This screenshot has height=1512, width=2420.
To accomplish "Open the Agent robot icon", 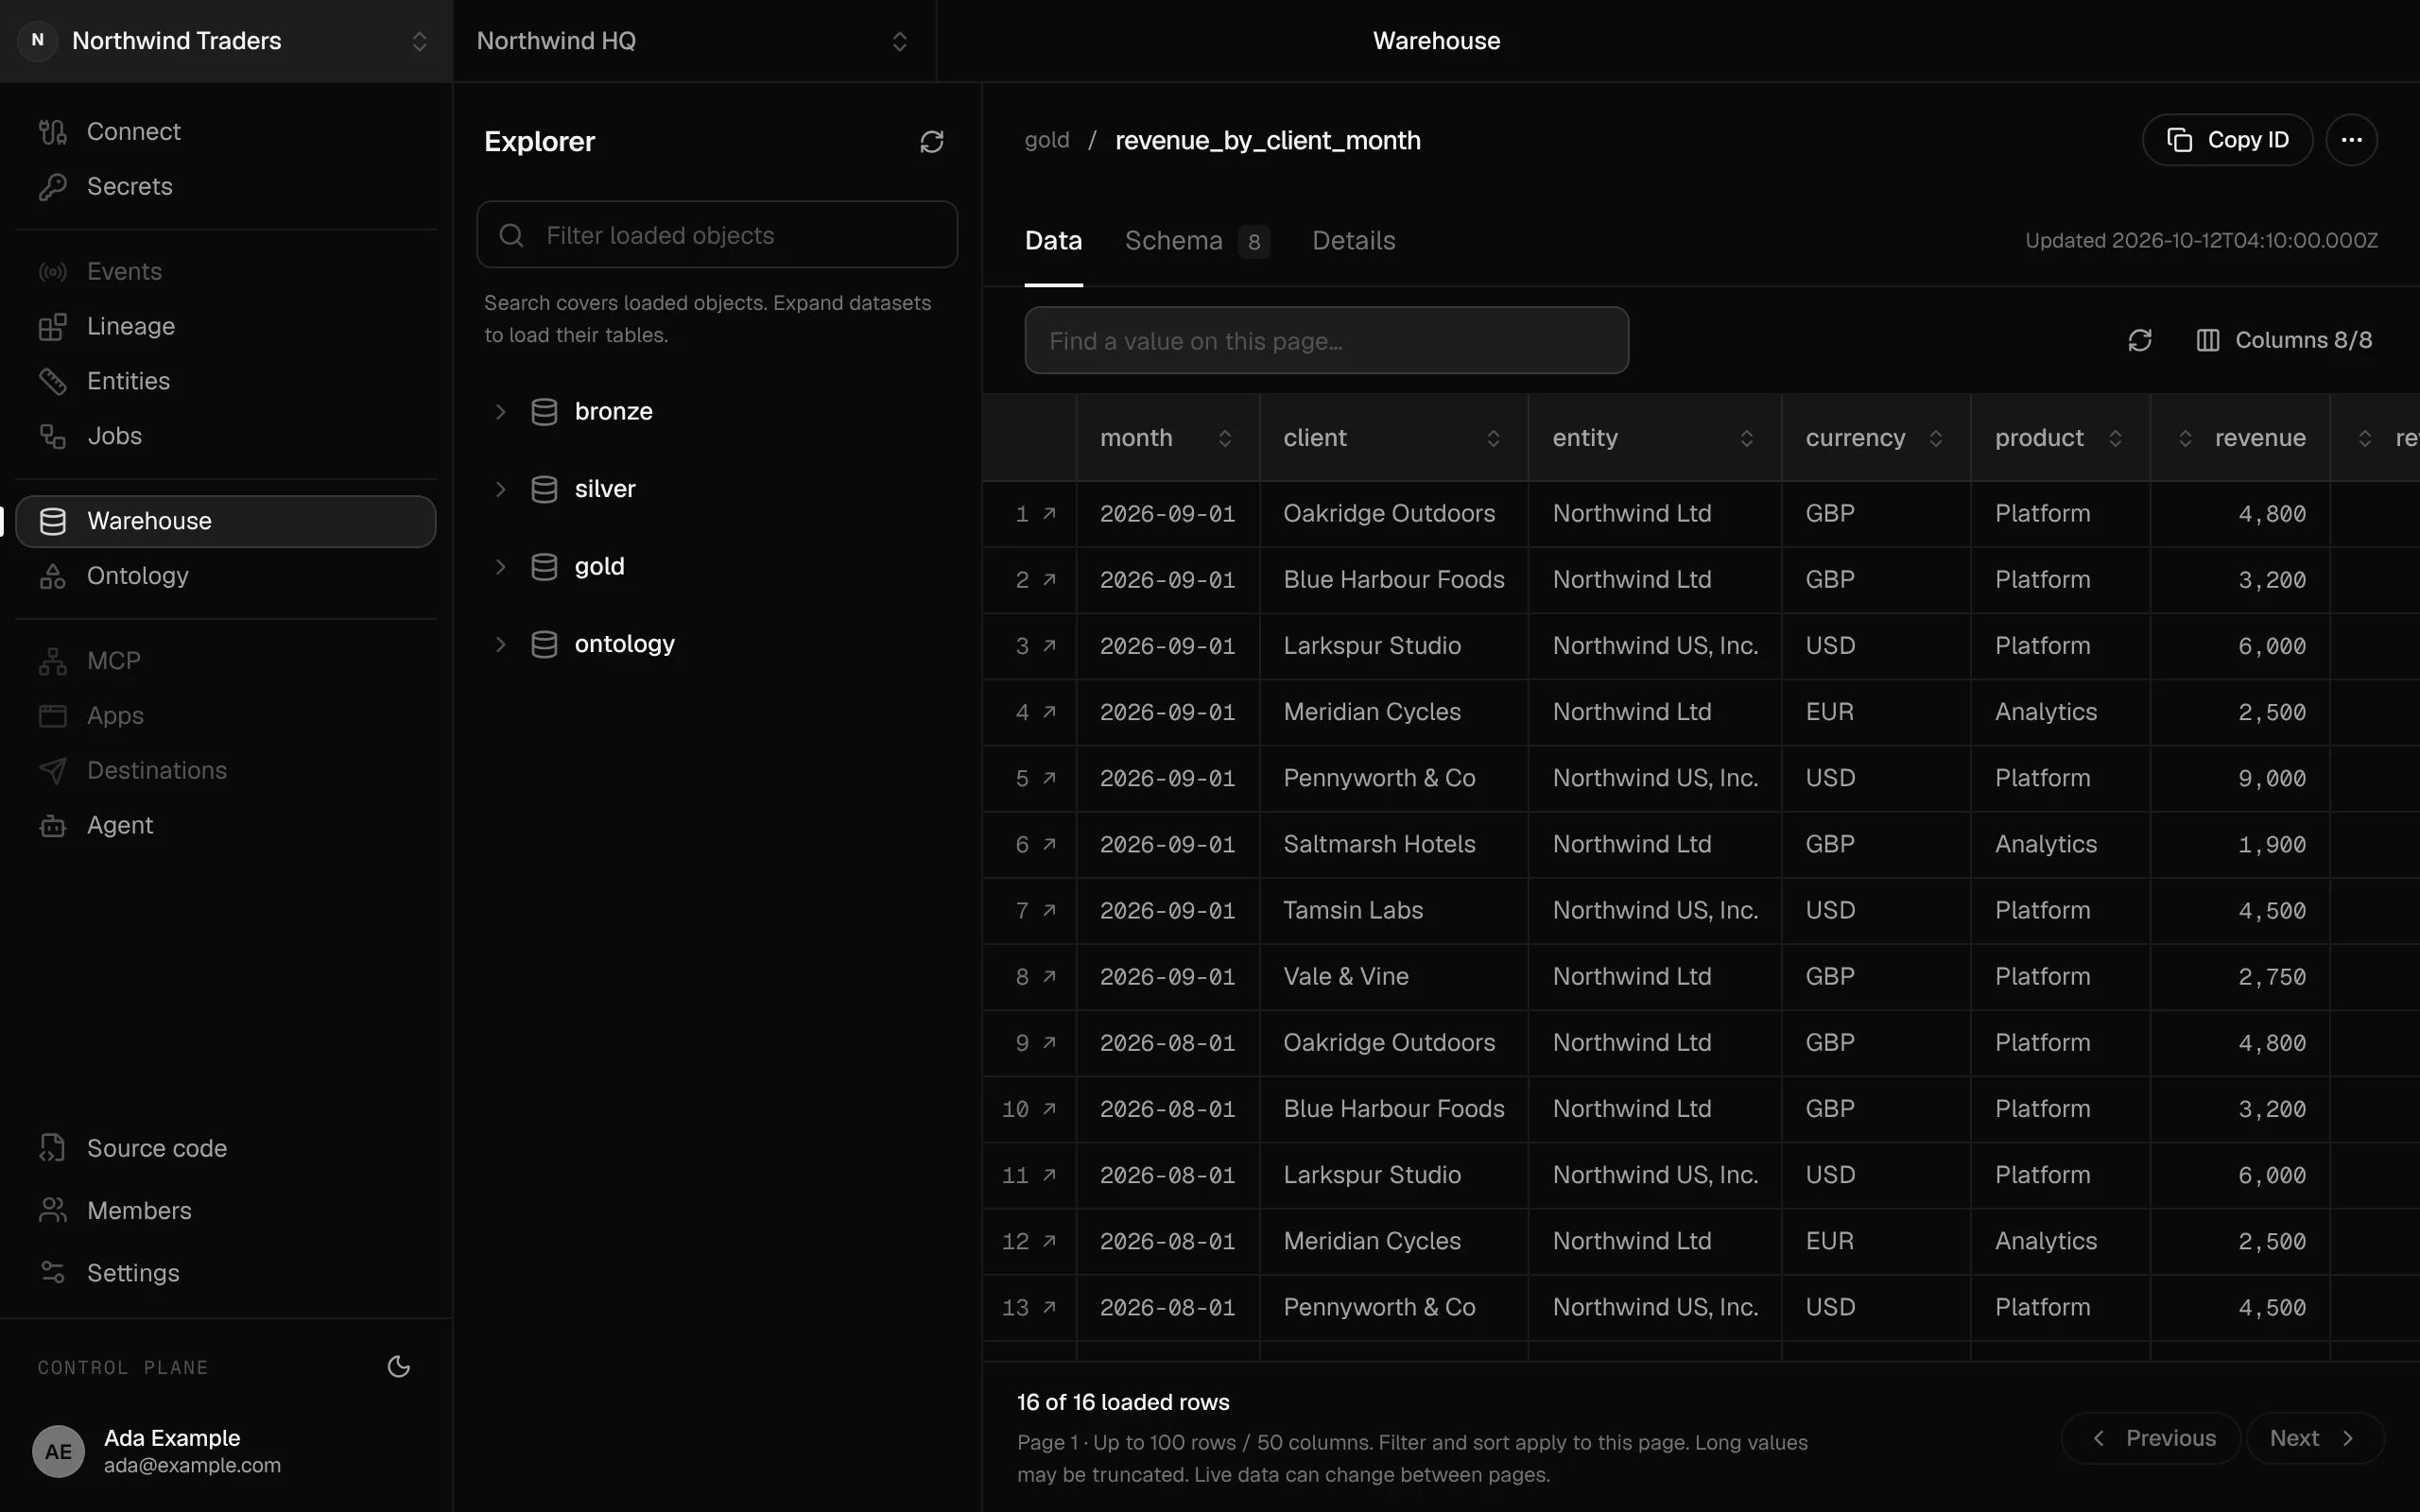I will click(x=52, y=826).
